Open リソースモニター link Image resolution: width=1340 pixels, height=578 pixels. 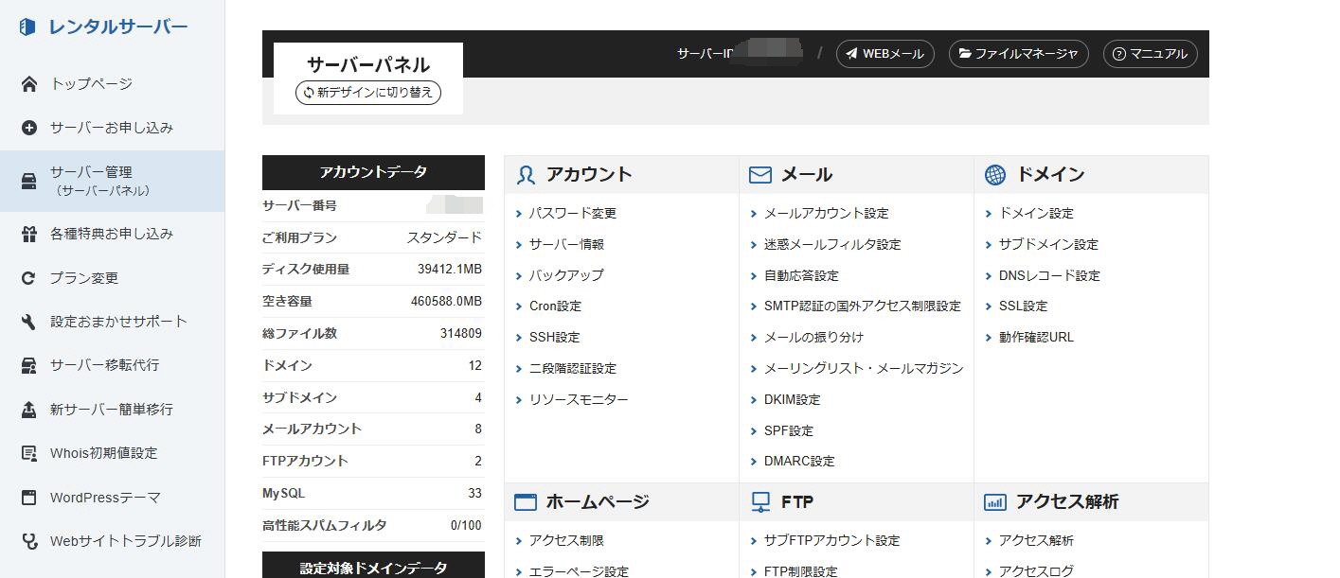(x=579, y=400)
